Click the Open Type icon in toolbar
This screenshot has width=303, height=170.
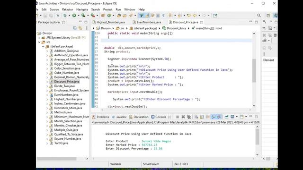coord(119,16)
